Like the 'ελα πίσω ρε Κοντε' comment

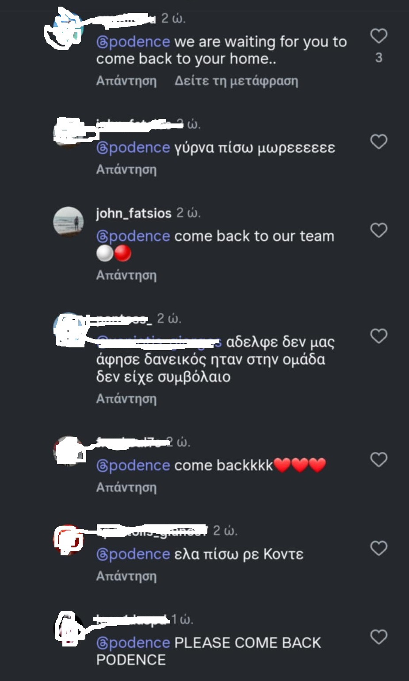[x=378, y=548]
